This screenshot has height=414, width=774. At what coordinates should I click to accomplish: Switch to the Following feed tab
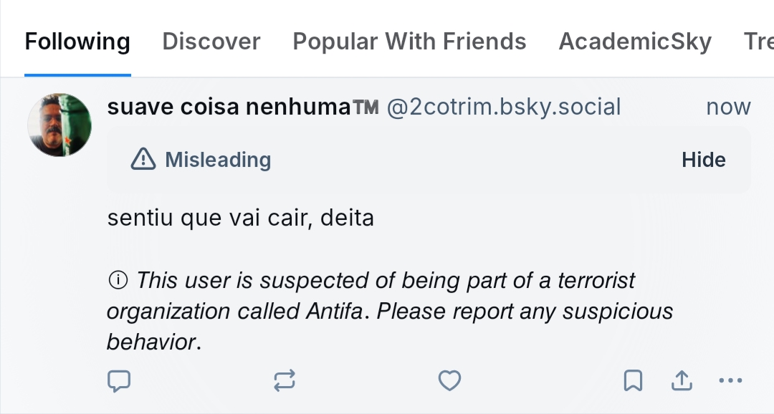pyautogui.click(x=77, y=42)
